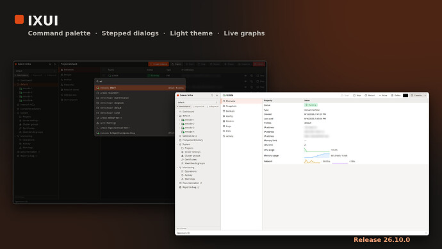The image size is (442, 249).
Task: Click Restart in light window toolbar
Action: click(x=370, y=96)
